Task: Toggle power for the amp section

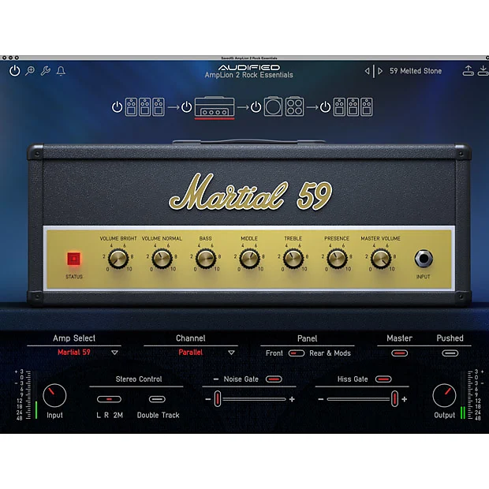Action: pyautogui.click(x=186, y=106)
